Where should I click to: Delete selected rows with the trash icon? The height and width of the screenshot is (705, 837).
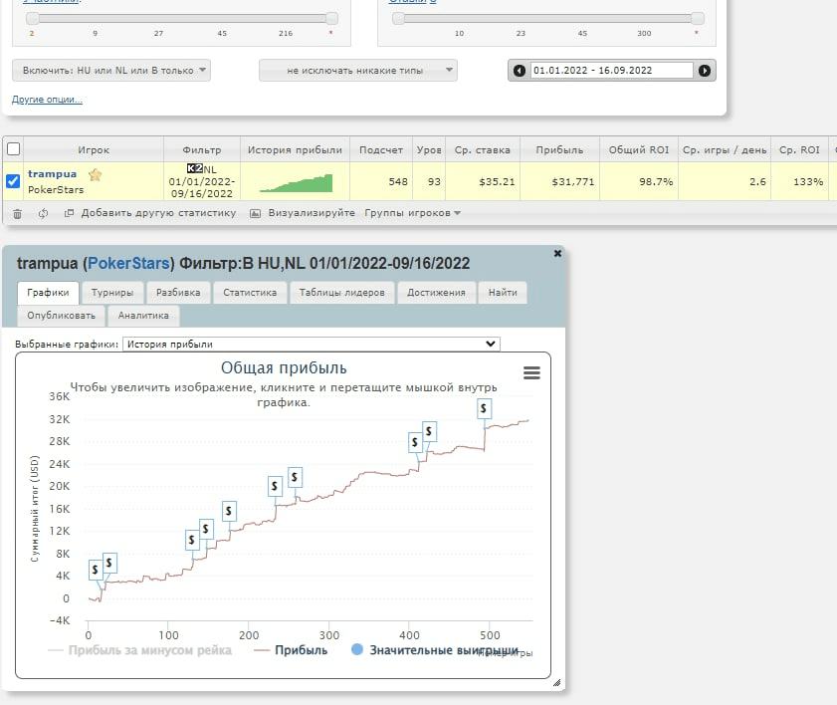point(17,214)
